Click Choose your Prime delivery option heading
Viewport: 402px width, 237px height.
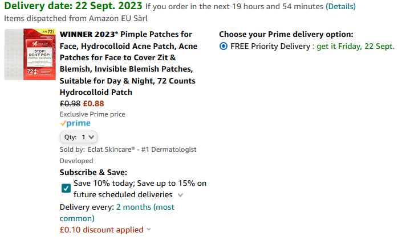point(286,34)
